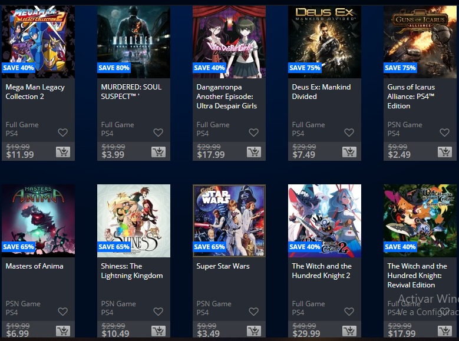
Task: Add Masters of Anima to cart
Action: tap(63, 331)
